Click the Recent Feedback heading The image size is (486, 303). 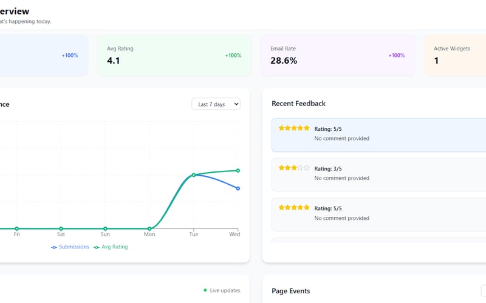click(x=298, y=104)
